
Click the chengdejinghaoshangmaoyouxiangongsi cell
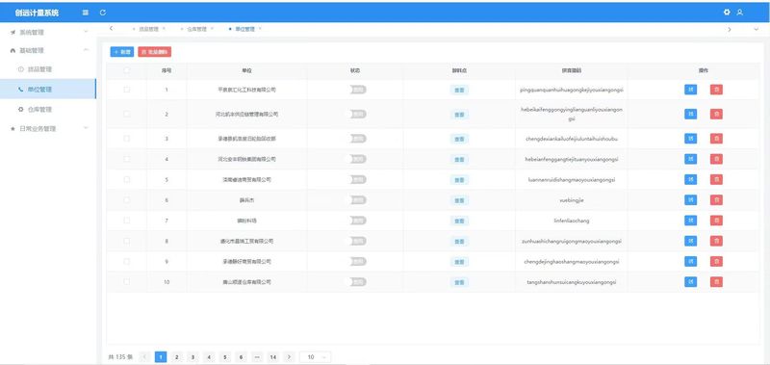point(572,261)
